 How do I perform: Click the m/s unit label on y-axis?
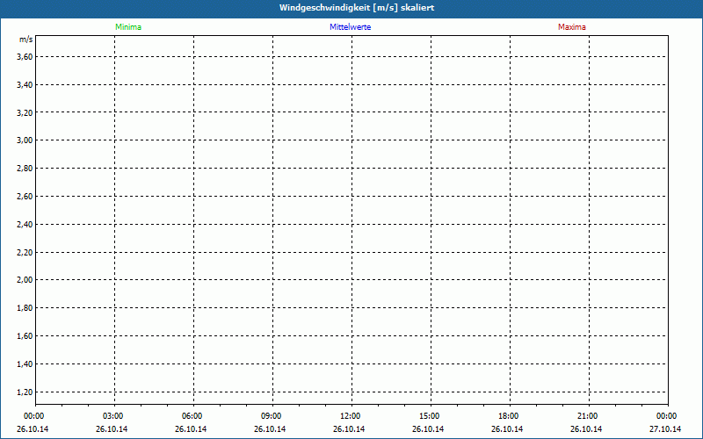25,40
